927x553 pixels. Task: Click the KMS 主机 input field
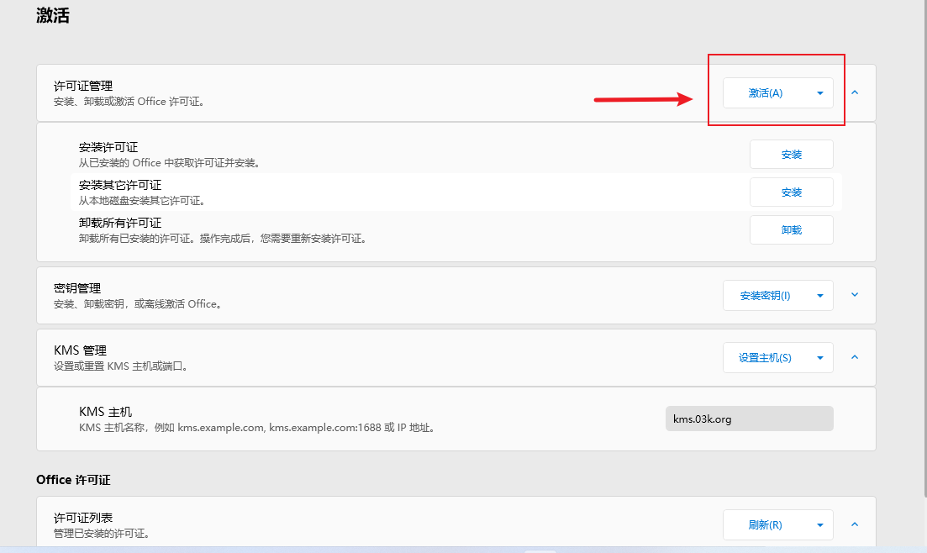(749, 419)
